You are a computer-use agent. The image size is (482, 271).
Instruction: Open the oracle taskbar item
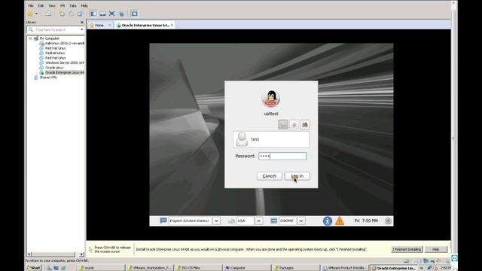pyautogui.click(x=101, y=268)
